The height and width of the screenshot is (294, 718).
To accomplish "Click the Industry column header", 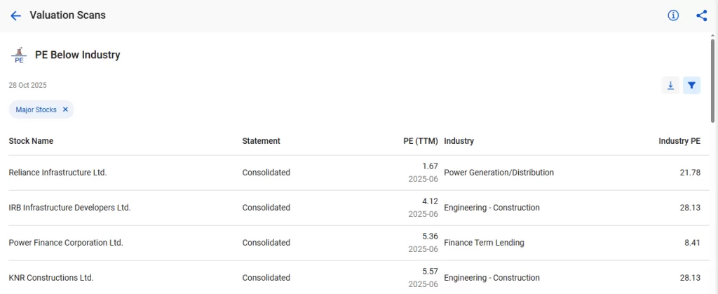I will (459, 141).
